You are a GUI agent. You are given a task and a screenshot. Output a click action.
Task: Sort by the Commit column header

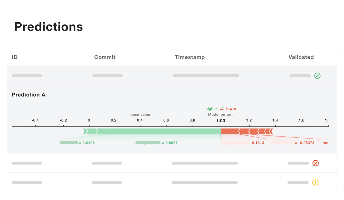coord(105,57)
